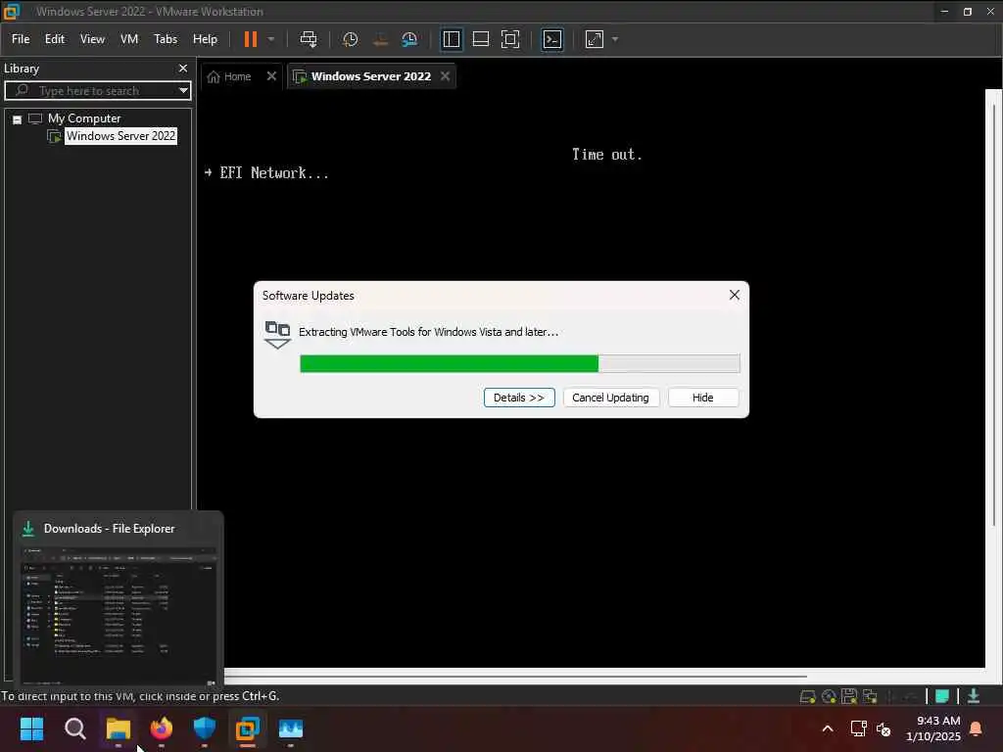Close the Software Updates dialog
This screenshot has width=1003, height=752.
click(x=735, y=294)
